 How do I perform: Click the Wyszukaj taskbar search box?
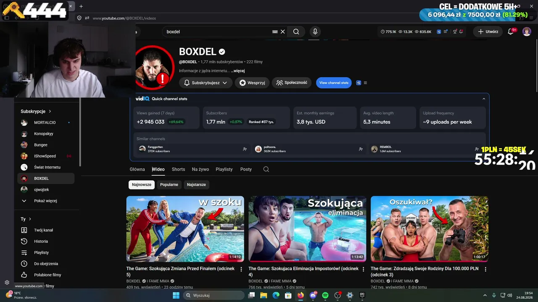tap(214, 295)
